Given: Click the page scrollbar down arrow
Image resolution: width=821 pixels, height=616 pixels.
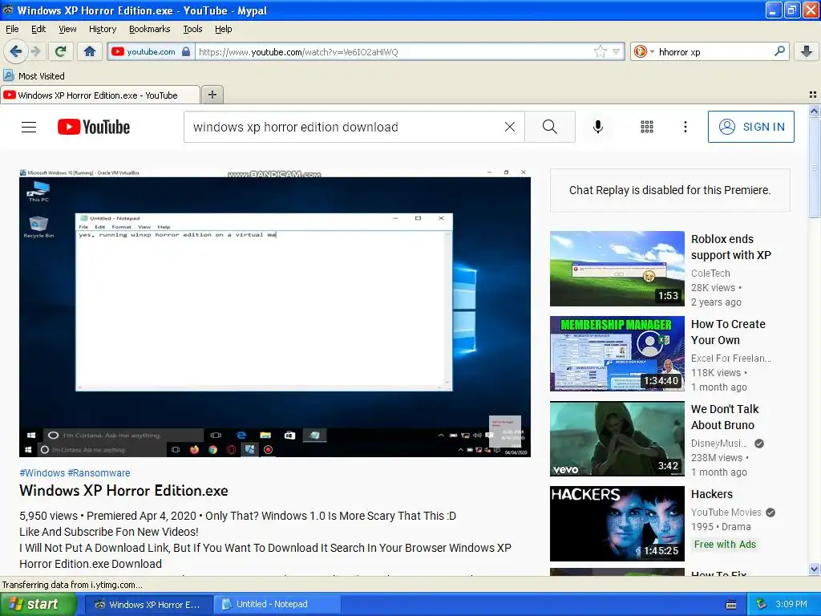Looking at the screenshot, I should (x=814, y=569).
